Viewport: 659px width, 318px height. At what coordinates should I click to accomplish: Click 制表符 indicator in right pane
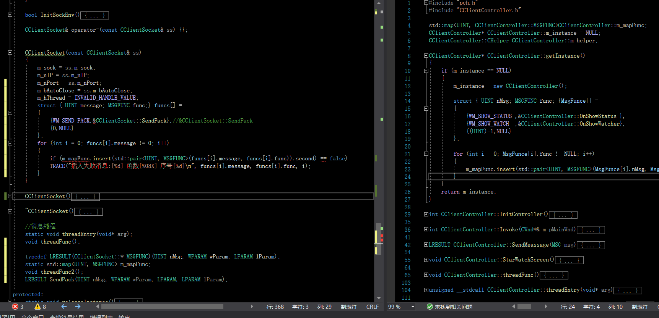click(x=639, y=307)
